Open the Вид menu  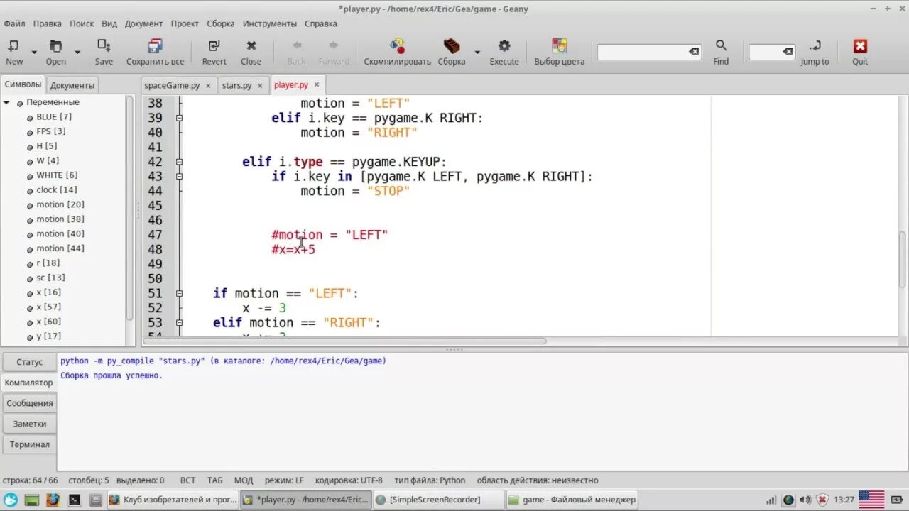(x=109, y=23)
